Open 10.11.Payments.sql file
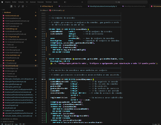 tap(12, 37)
